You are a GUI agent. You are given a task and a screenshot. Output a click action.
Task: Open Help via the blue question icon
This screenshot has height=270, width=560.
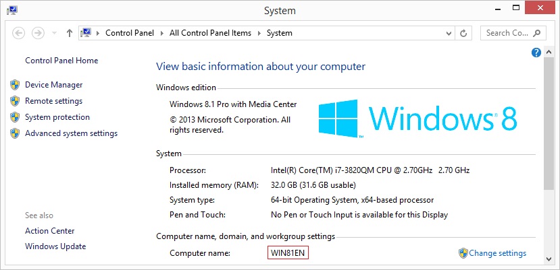pos(536,53)
